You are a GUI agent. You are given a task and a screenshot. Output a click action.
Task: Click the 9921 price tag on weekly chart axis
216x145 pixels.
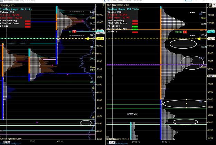pyautogui.click(x=211, y=76)
